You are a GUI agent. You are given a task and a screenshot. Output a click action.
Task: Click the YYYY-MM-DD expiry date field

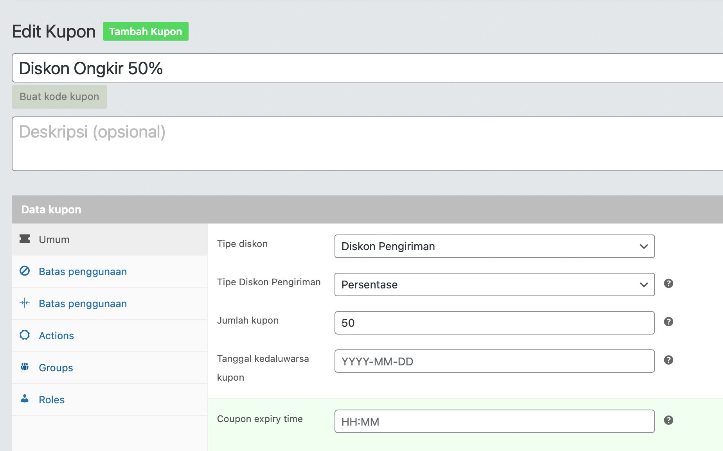(x=494, y=361)
